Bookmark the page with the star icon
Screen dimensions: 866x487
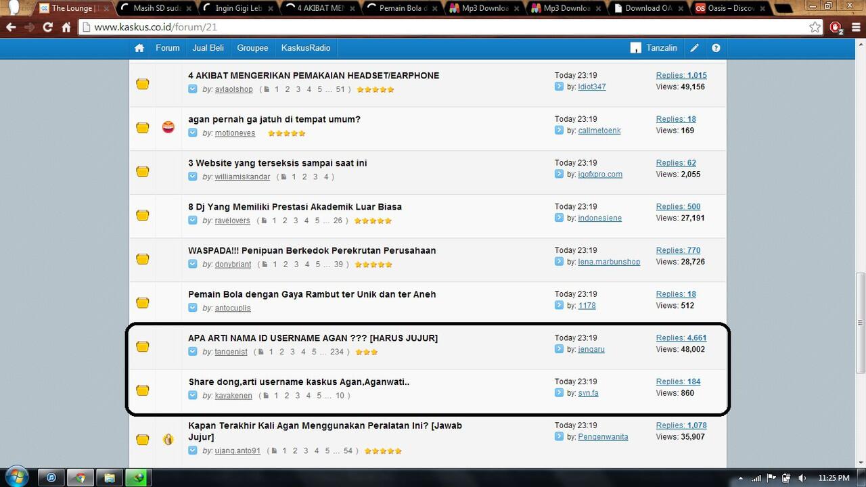[815, 28]
